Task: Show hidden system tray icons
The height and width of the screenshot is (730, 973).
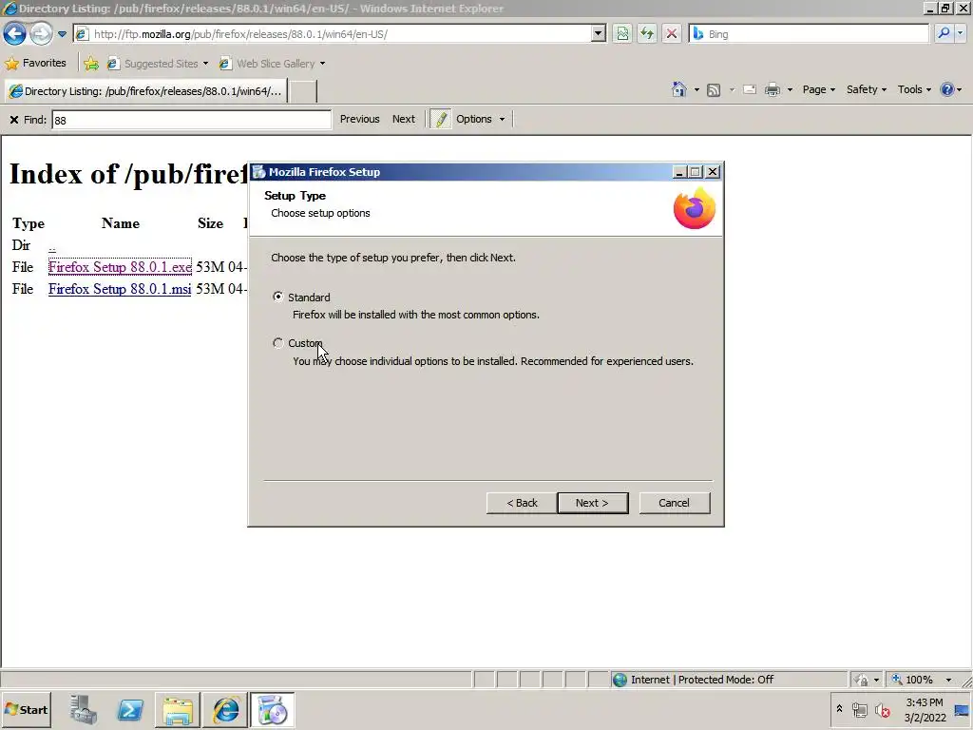Action: (839, 709)
